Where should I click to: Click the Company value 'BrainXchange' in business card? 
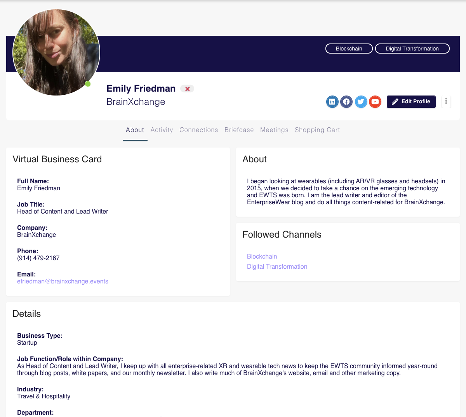37,235
